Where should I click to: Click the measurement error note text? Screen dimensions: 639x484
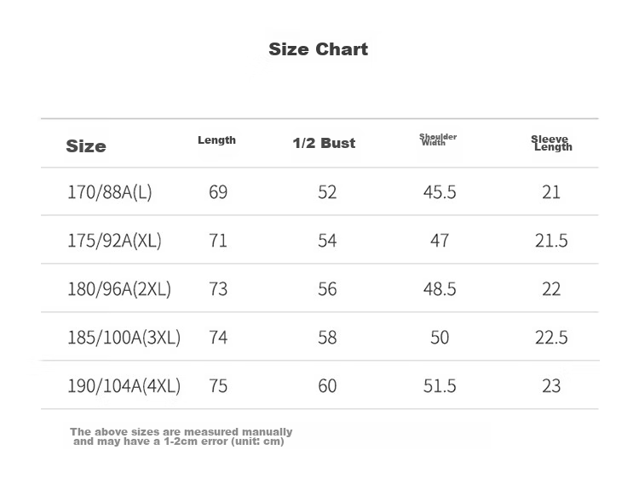click(x=181, y=436)
